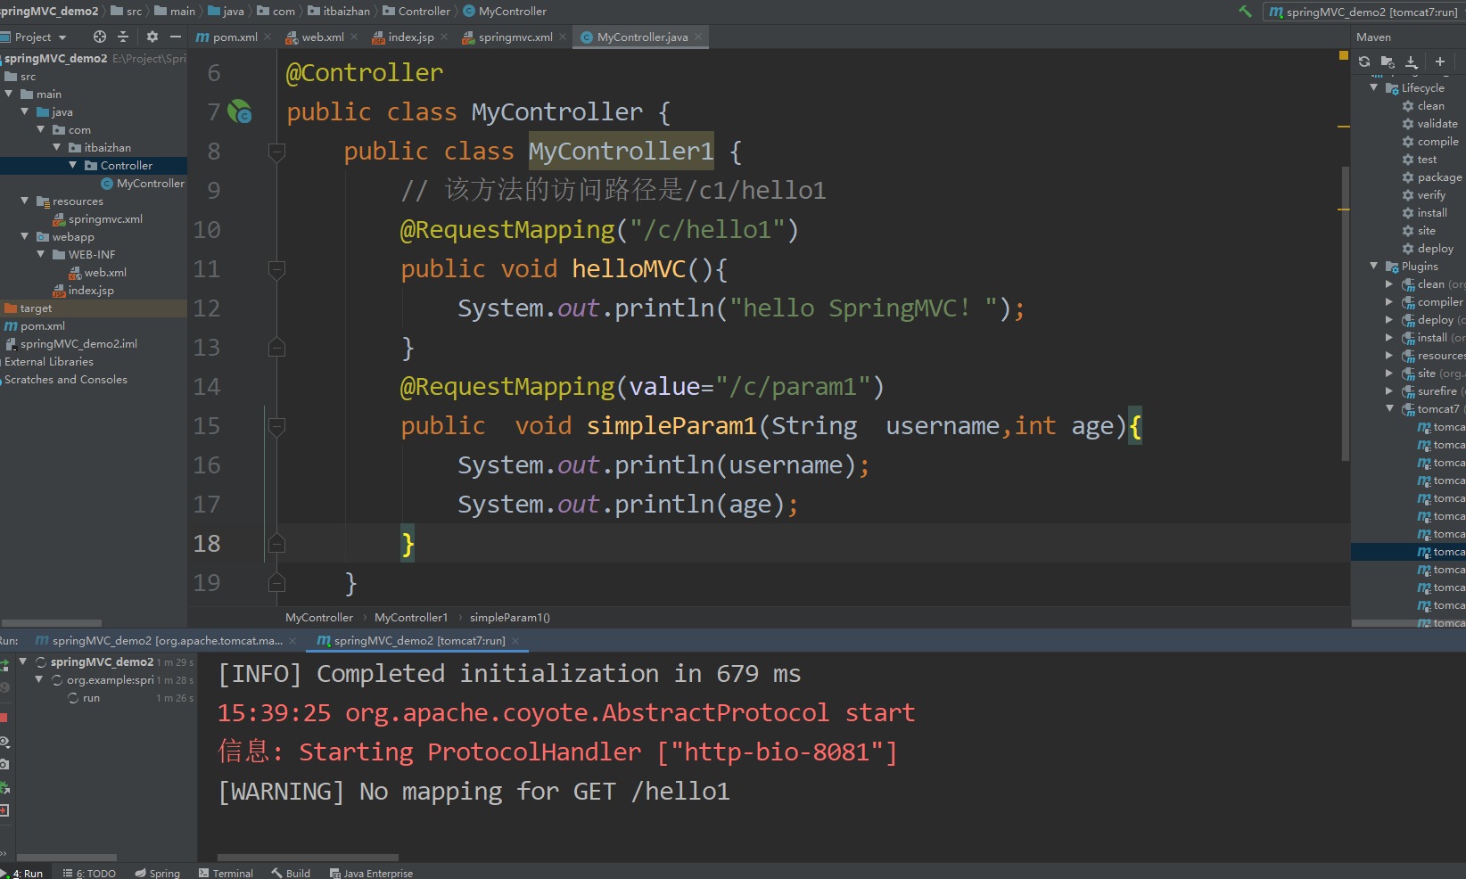Close the tomcat7:run Run tab
The width and height of the screenshot is (1466, 879).
pyautogui.click(x=515, y=641)
